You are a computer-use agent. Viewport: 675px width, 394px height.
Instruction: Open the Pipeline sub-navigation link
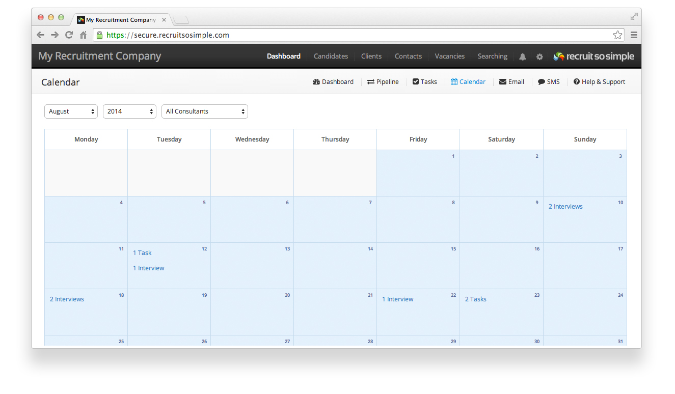383,82
